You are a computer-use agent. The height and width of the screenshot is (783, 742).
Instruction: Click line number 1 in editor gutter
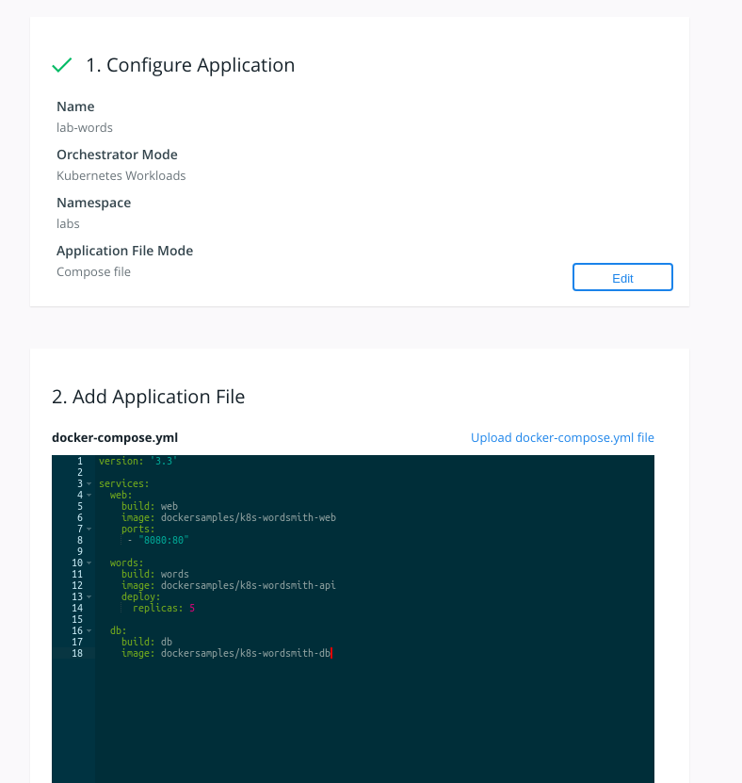point(80,461)
